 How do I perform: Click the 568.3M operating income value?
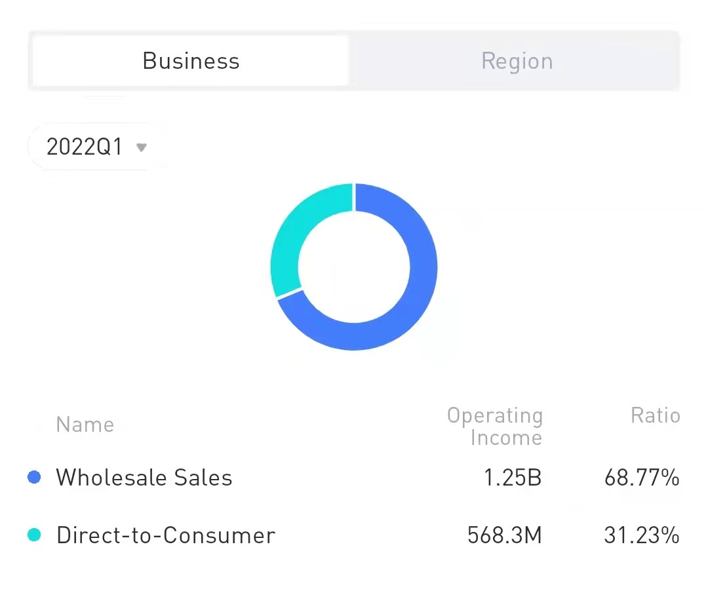click(x=504, y=535)
